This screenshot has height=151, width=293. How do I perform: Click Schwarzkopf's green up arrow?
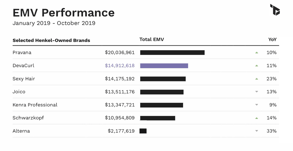pos(257,118)
